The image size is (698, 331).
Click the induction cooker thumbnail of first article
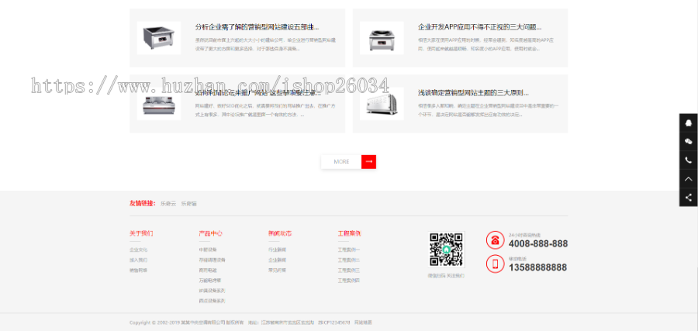pos(159,38)
